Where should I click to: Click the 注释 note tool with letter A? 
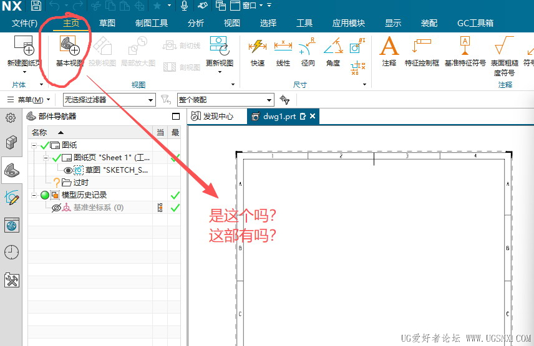(x=389, y=51)
